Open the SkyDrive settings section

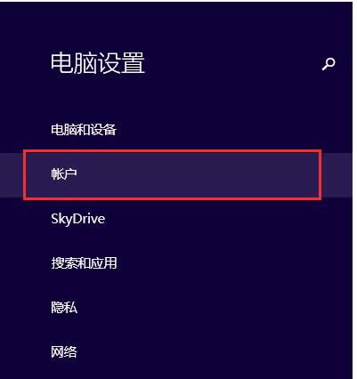click(x=78, y=219)
